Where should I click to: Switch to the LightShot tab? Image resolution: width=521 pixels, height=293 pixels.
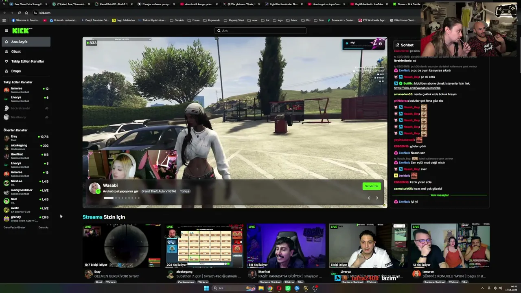click(283, 4)
